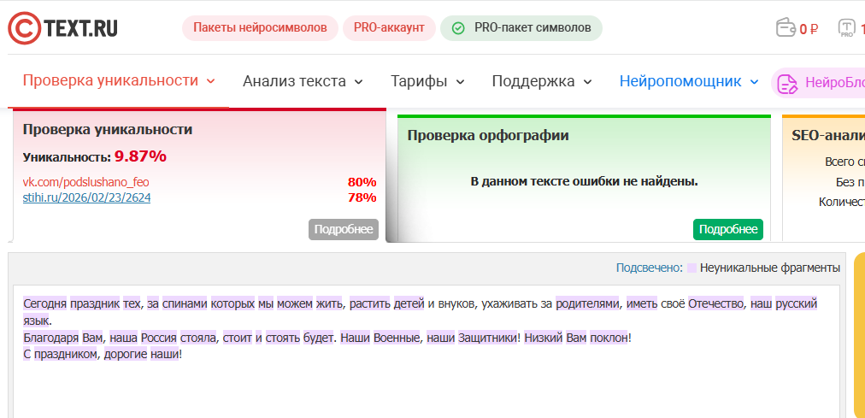Expand the chevron next to Анализ текста
865x418 pixels.
359,82
